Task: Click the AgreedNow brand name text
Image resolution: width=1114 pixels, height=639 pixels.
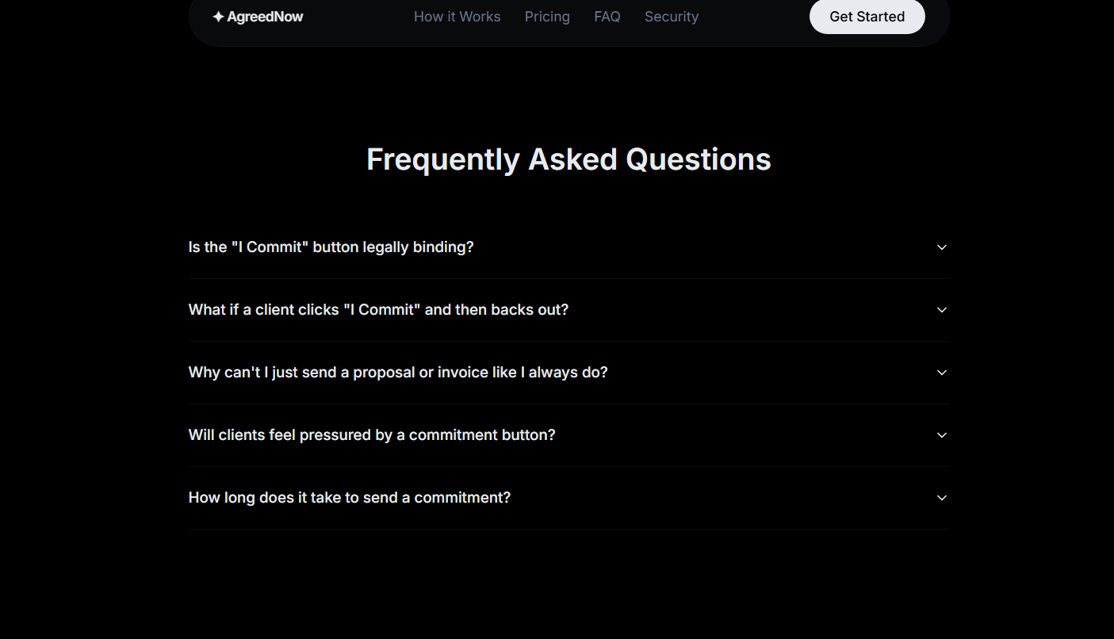Action: click(x=266, y=16)
